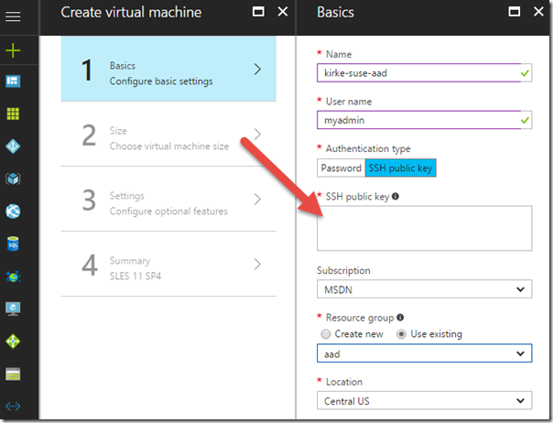Click the Name field containing kirke-suse-aad
This screenshot has height=423, width=553.
[424, 72]
